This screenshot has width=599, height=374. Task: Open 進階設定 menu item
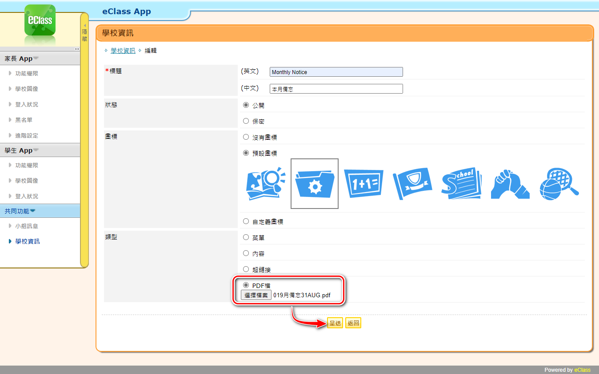click(27, 136)
